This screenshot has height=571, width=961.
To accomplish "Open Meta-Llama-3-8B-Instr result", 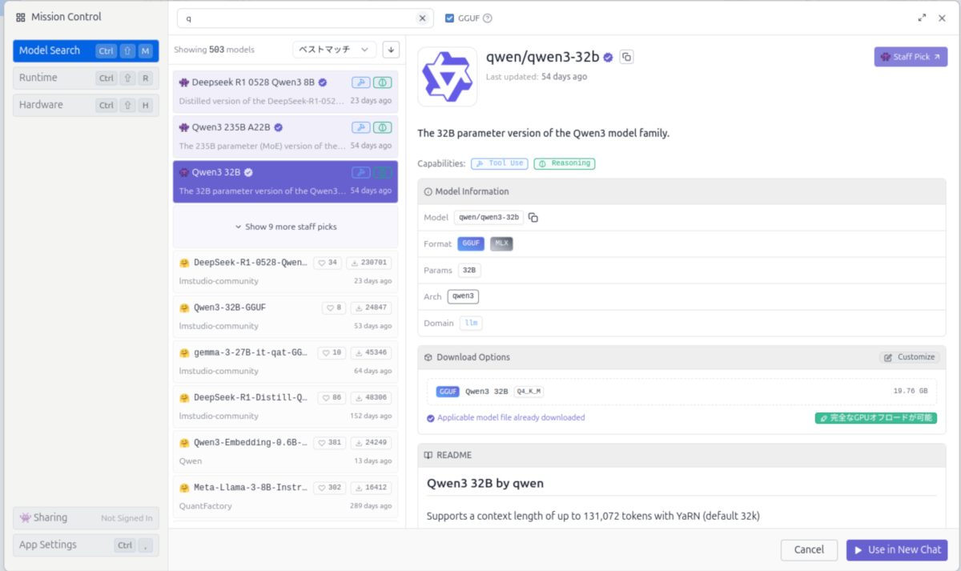I will [x=285, y=496].
